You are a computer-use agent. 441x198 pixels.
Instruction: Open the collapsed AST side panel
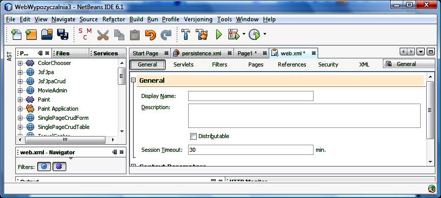[x=10, y=56]
